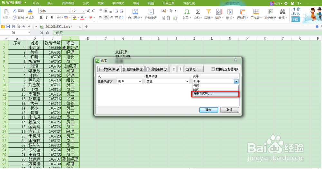Click the open folder icon
The height and width of the screenshot is (169, 322).
(x=3, y=26)
